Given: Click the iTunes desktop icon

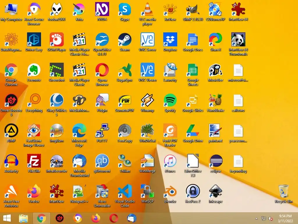Looking at the screenshot, I should point(170,163).
